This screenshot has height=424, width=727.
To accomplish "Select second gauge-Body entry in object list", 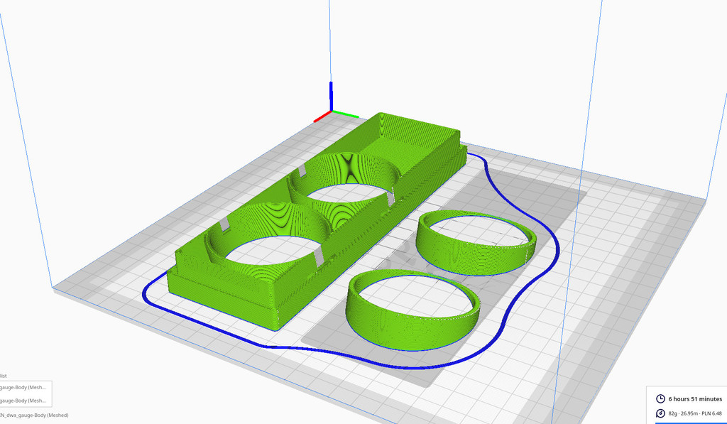I will (x=23, y=401).
